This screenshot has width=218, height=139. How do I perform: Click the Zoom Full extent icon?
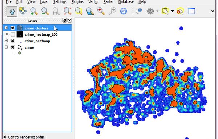tap(68, 11)
